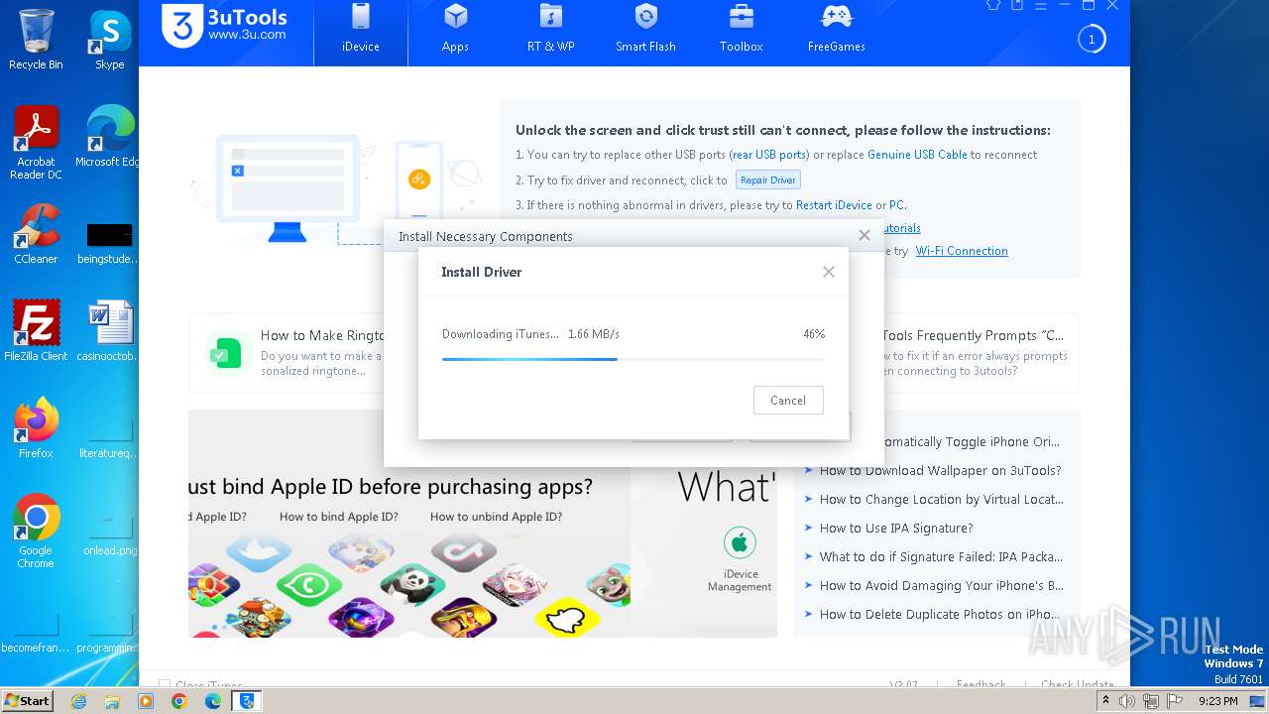Viewport: 1269px width, 714px height.
Task: Open How to Use IPA Signature article
Action: tap(896, 529)
